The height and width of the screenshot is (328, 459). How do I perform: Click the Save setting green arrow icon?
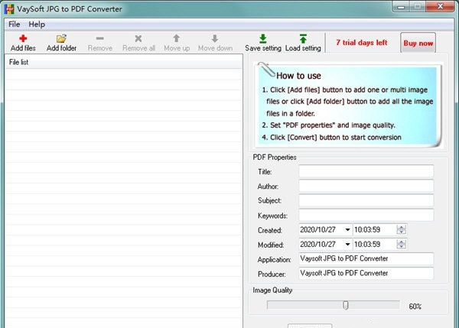(263, 38)
